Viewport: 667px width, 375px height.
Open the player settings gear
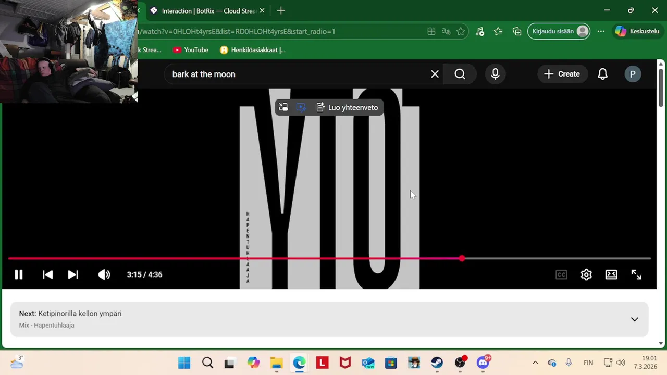586,274
